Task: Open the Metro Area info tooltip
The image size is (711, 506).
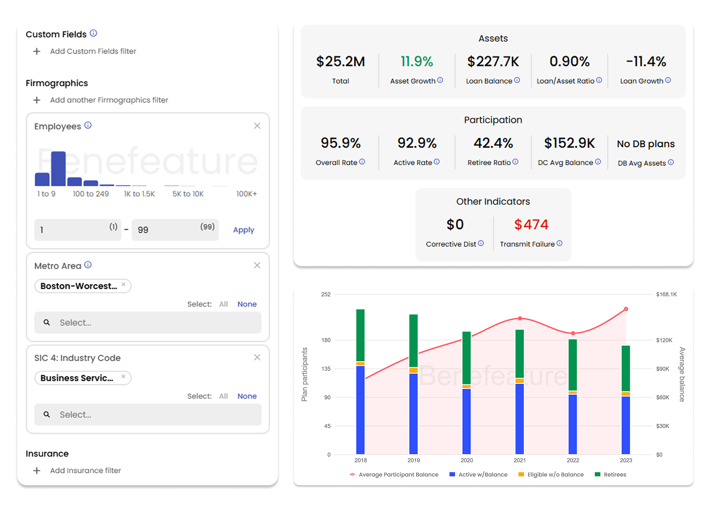Action: point(88,264)
